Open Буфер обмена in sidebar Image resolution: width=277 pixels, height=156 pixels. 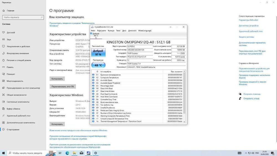13,109
